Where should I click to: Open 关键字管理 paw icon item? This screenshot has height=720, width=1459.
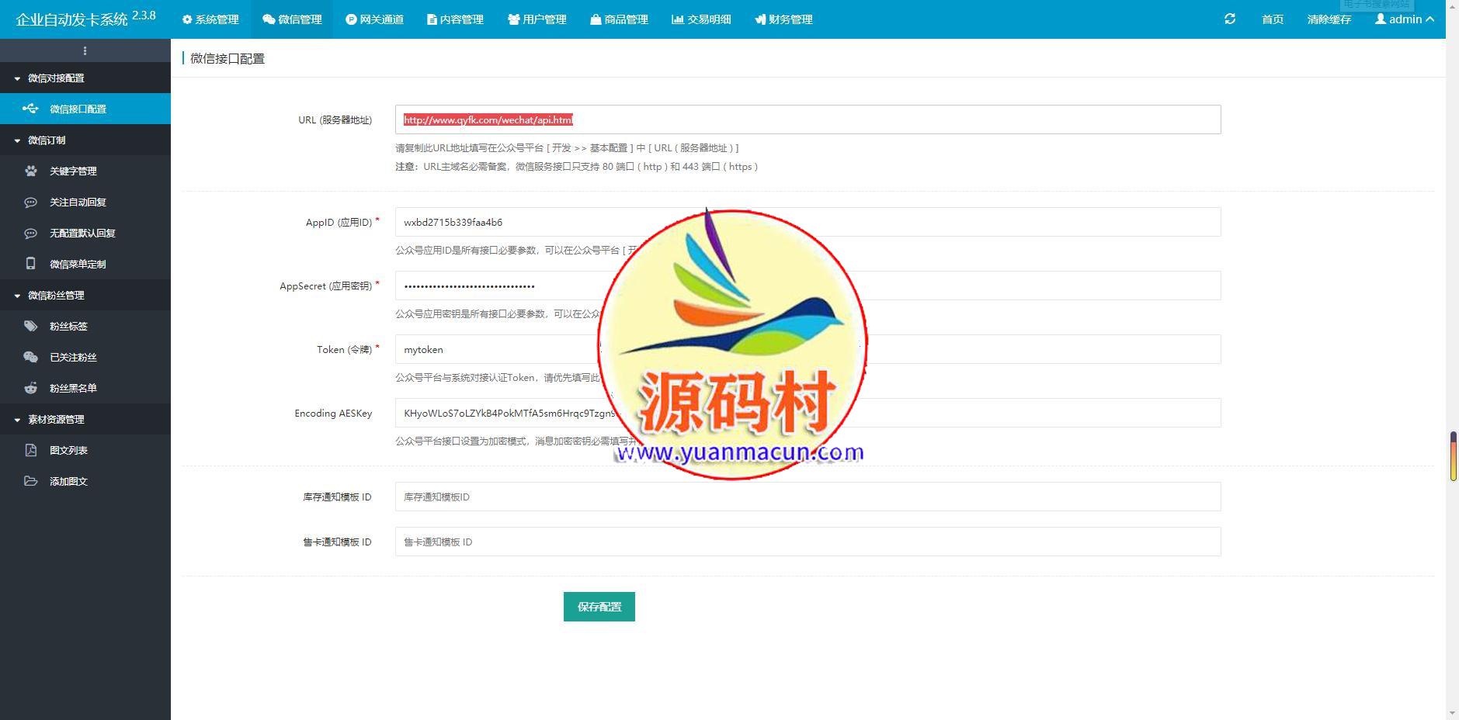[x=72, y=171]
